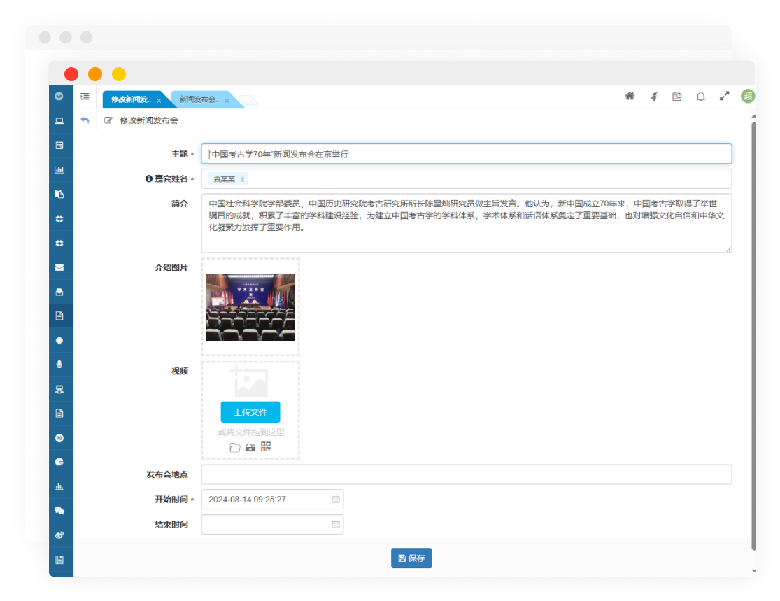Click the bar chart icon in sidebar
780x601 pixels.
pyautogui.click(x=59, y=169)
